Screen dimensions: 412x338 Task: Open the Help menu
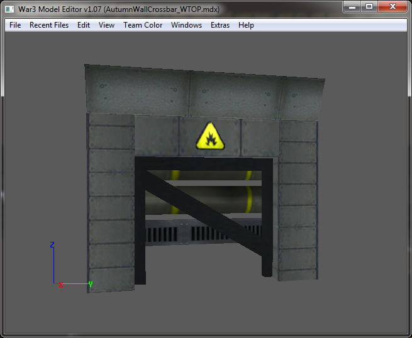coord(246,25)
